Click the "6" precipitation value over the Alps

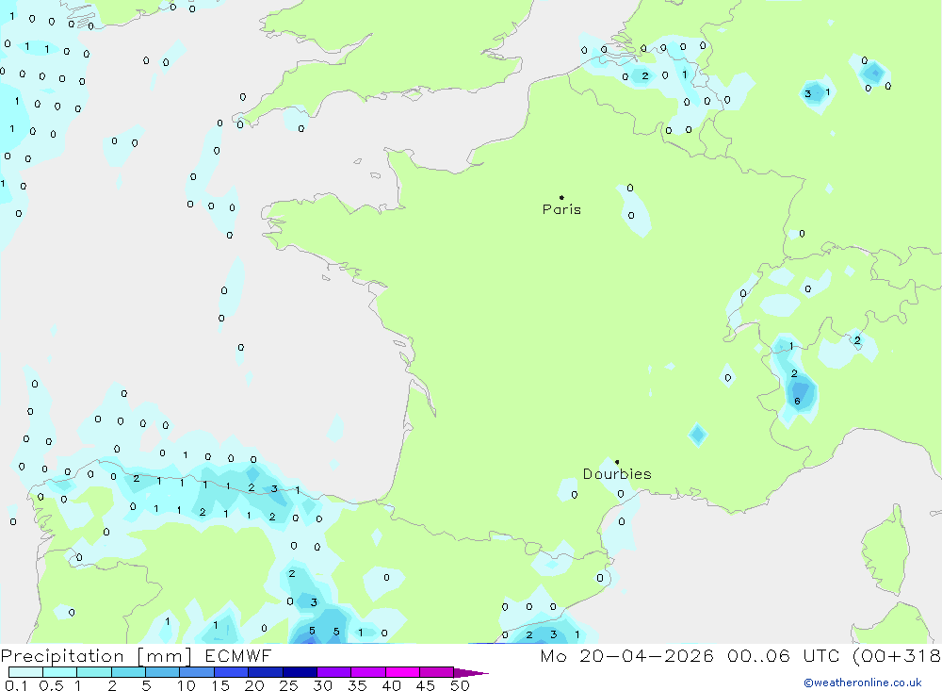click(797, 402)
